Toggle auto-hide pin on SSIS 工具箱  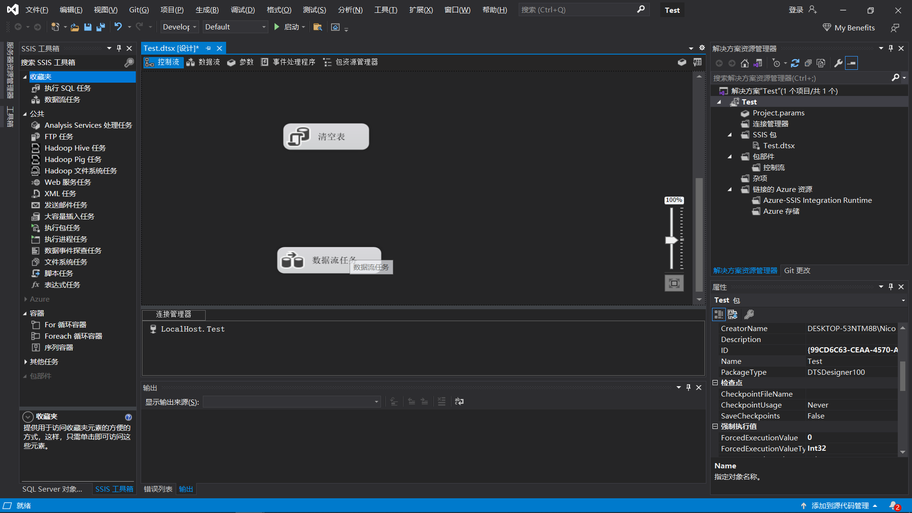tap(119, 48)
